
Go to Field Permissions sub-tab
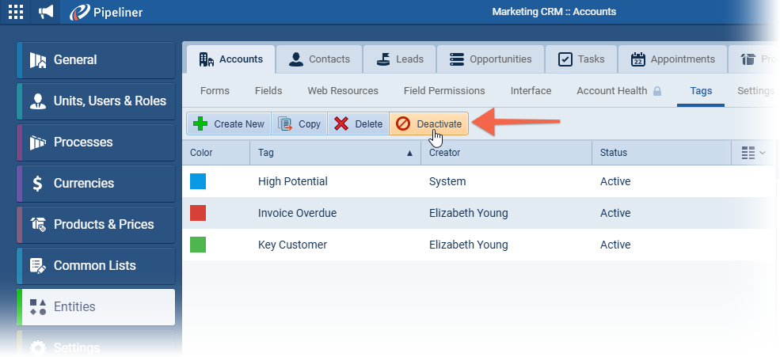point(444,91)
